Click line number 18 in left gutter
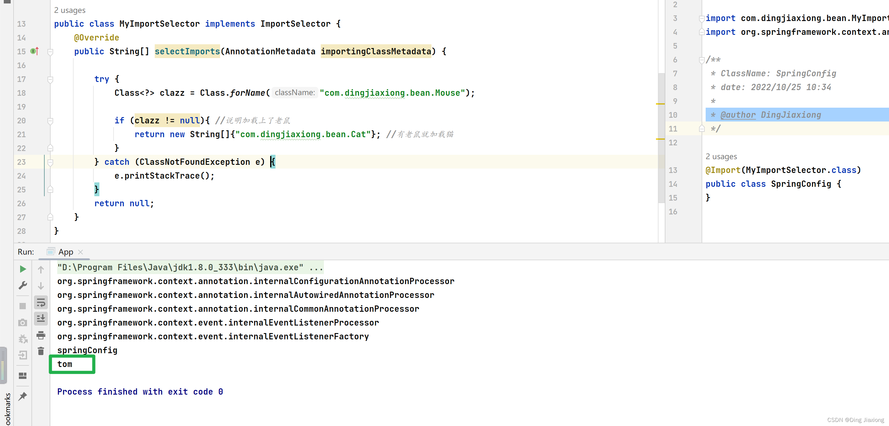Screen dimensions: 889x426 (x=21, y=93)
